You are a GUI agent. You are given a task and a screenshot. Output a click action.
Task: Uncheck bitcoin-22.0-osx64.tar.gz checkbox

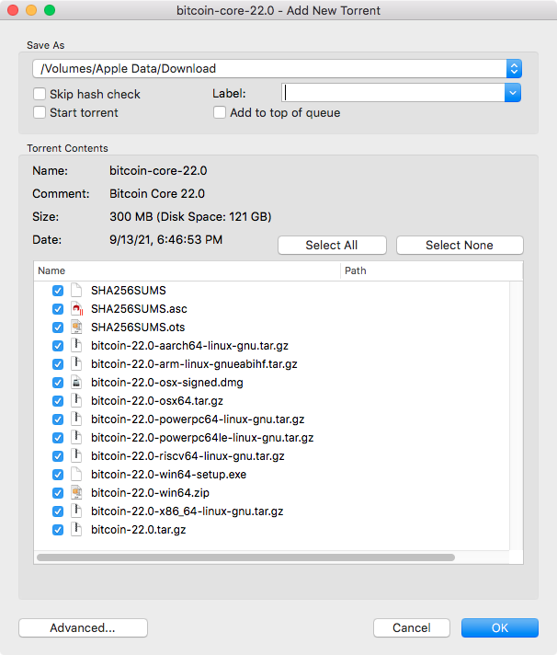pyautogui.click(x=58, y=401)
